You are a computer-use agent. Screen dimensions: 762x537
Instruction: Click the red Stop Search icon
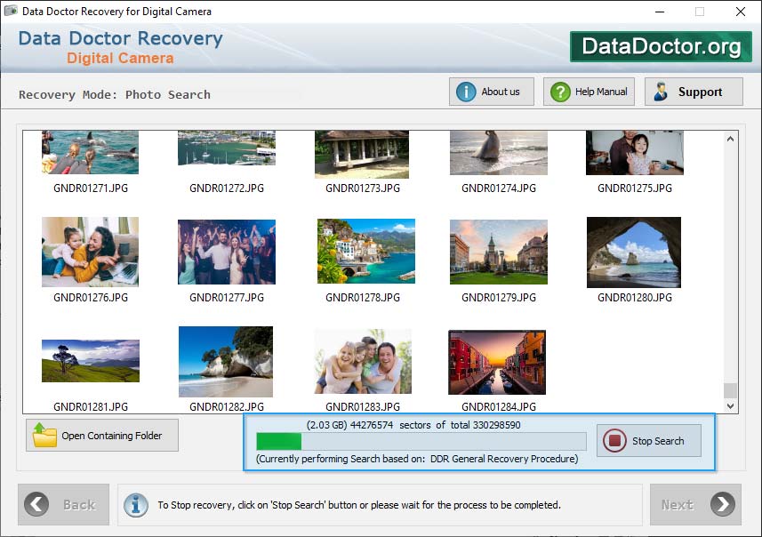tap(614, 440)
